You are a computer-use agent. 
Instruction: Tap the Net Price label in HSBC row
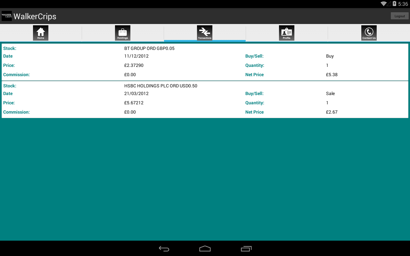click(x=255, y=112)
